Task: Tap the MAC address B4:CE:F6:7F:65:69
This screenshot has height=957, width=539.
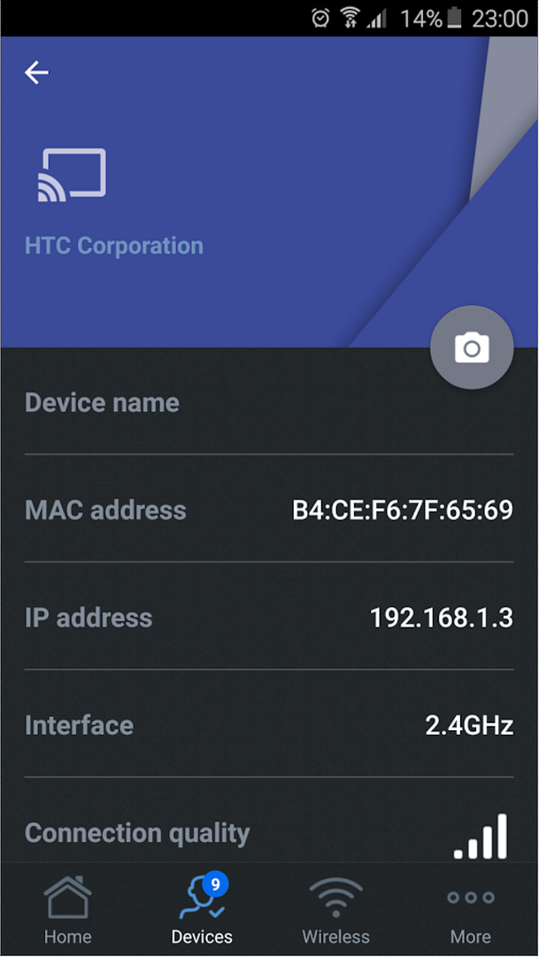Action: 403,510
